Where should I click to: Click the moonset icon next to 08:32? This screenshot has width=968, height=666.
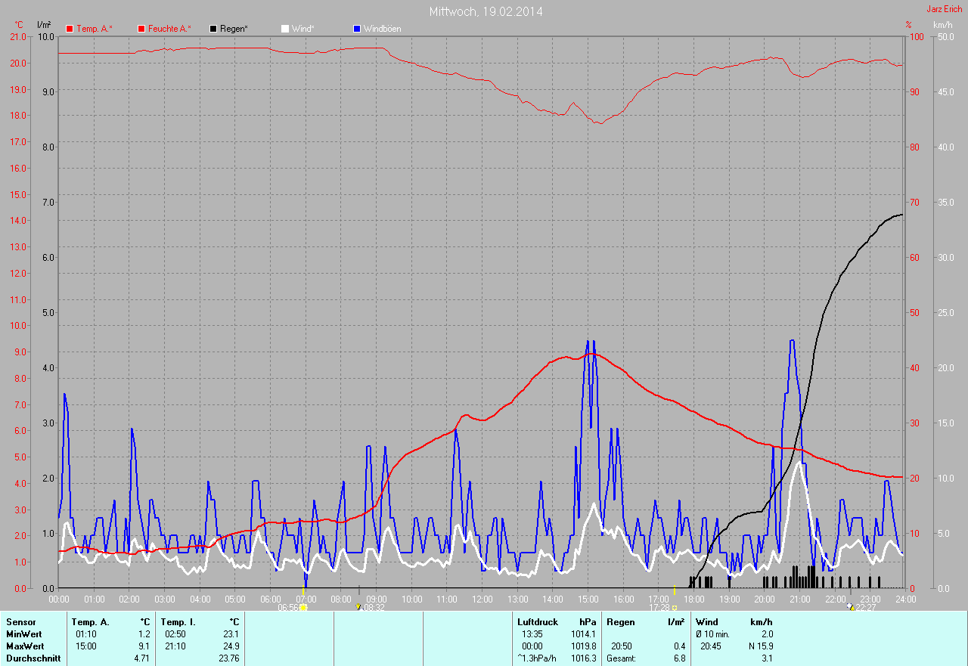(x=358, y=607)
